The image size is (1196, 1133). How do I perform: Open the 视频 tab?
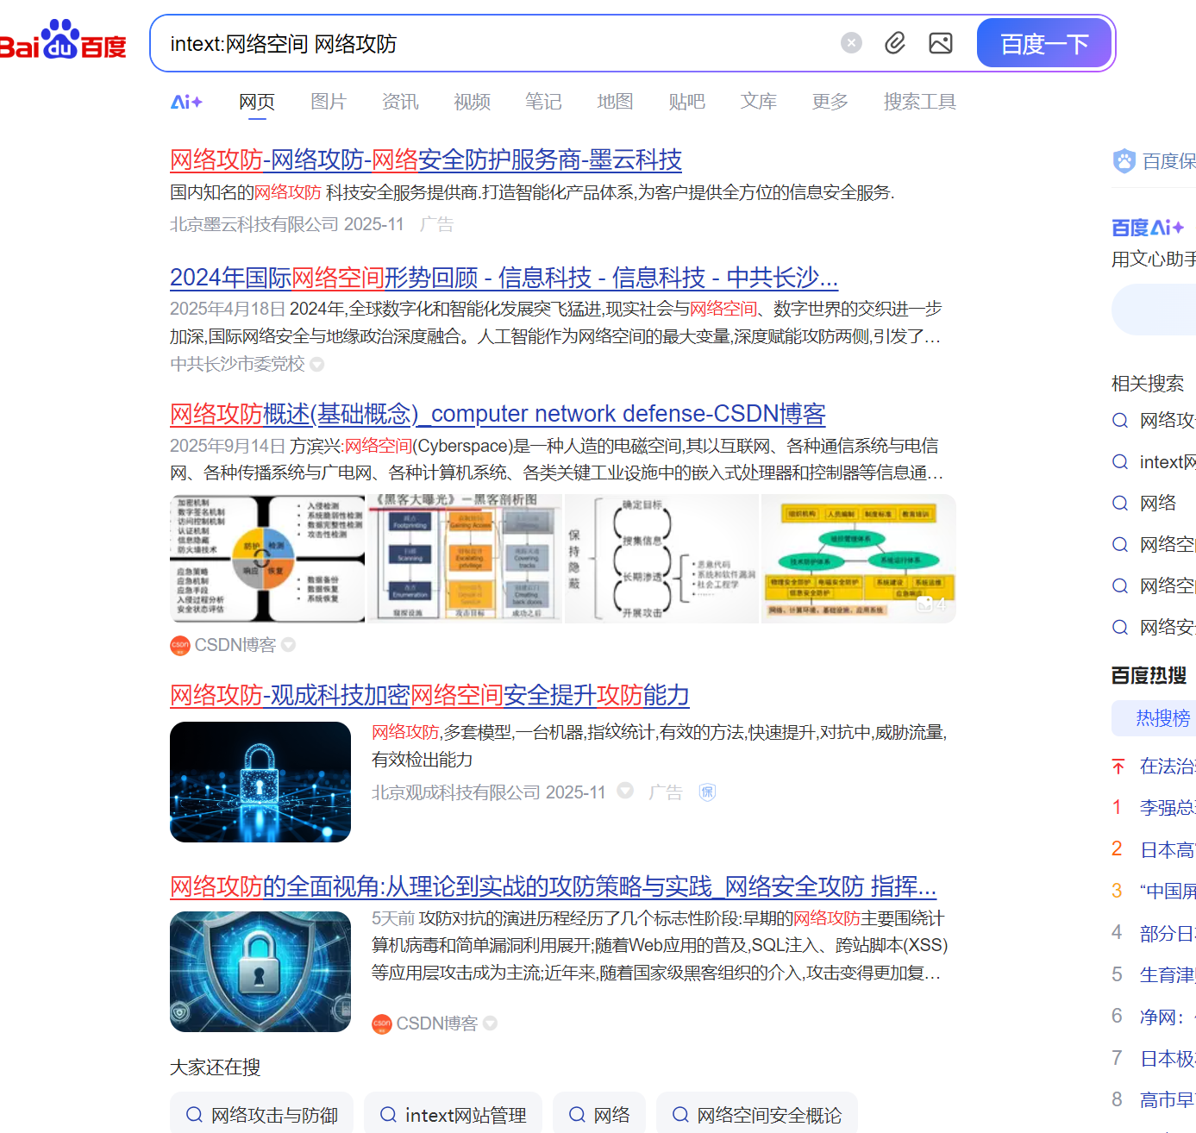471,101
